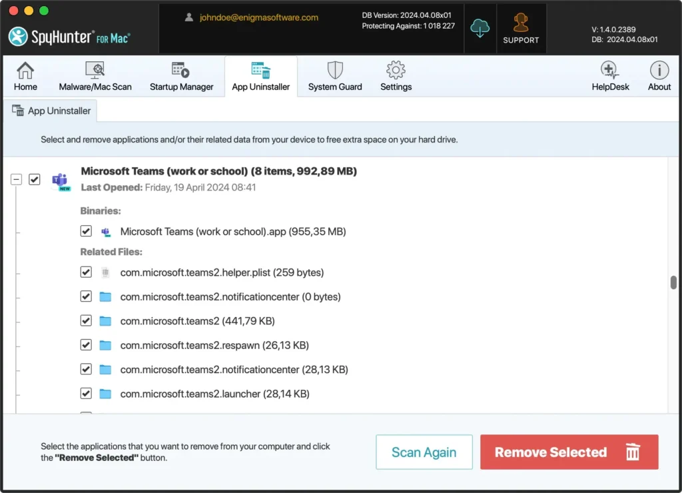Select 'com.microsoft.teams2.notificationcenter (0 bytes)' row text
This screenshot has width=682, height=493.
(230, 296)
